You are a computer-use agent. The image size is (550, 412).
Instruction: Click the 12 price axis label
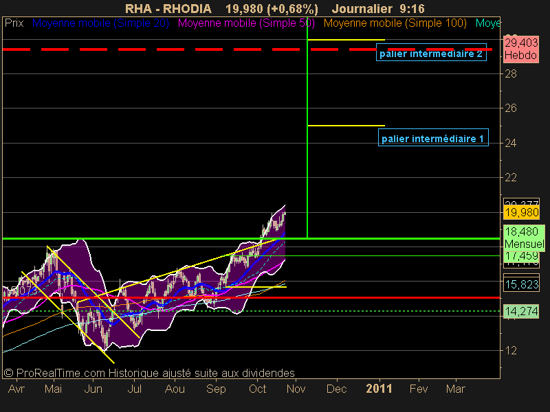point(511,350)
